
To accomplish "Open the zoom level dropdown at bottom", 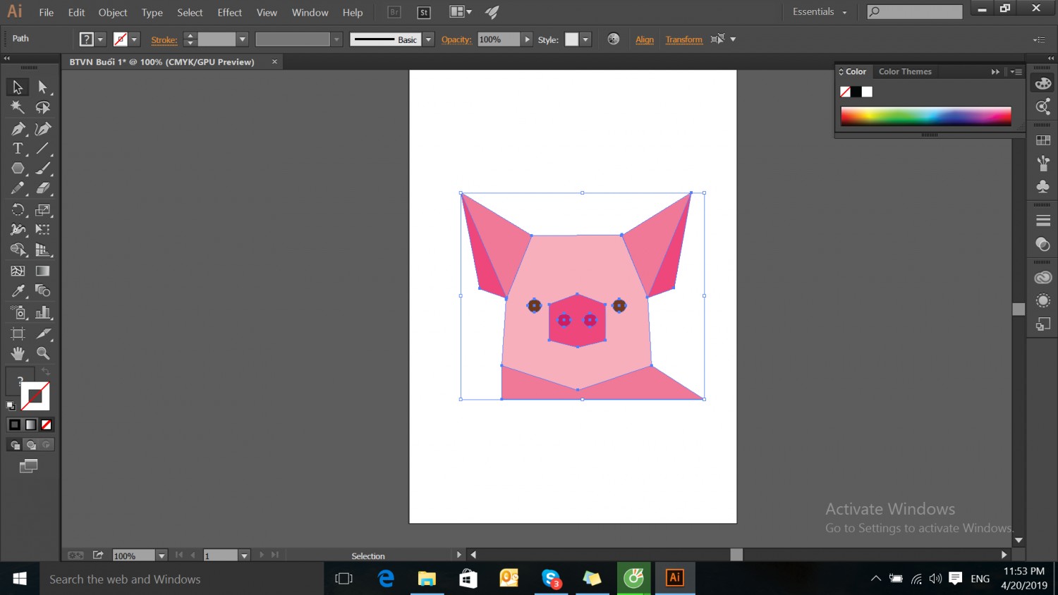I will (x=162, y=556).
